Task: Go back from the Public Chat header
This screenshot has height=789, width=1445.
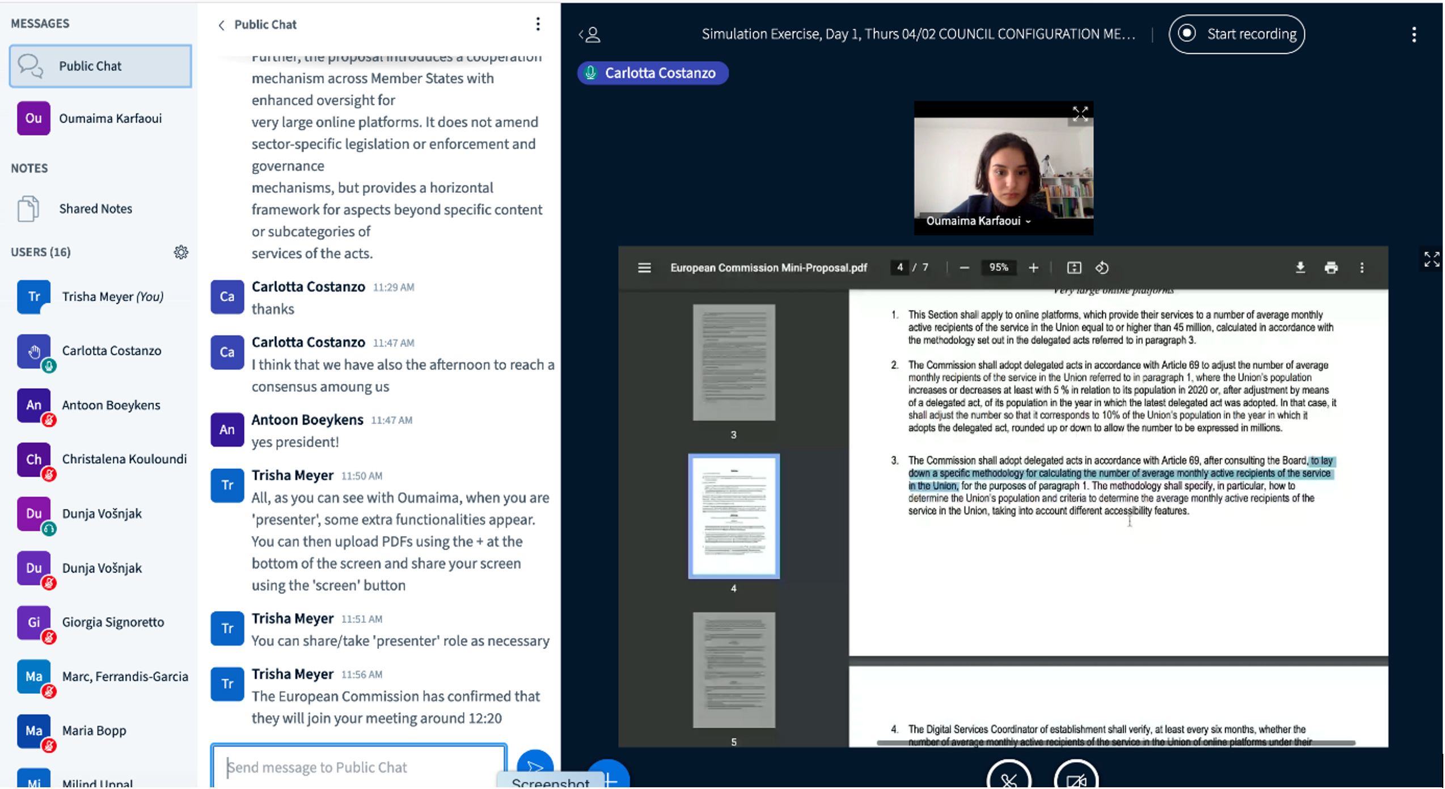Action: pos(222,25)
